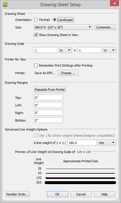
Task: Click the Cancel button
Action: pos(81,194)
